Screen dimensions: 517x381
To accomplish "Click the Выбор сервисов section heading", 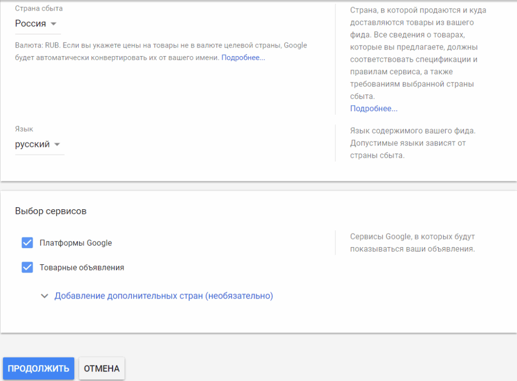I will click(50, 211).
